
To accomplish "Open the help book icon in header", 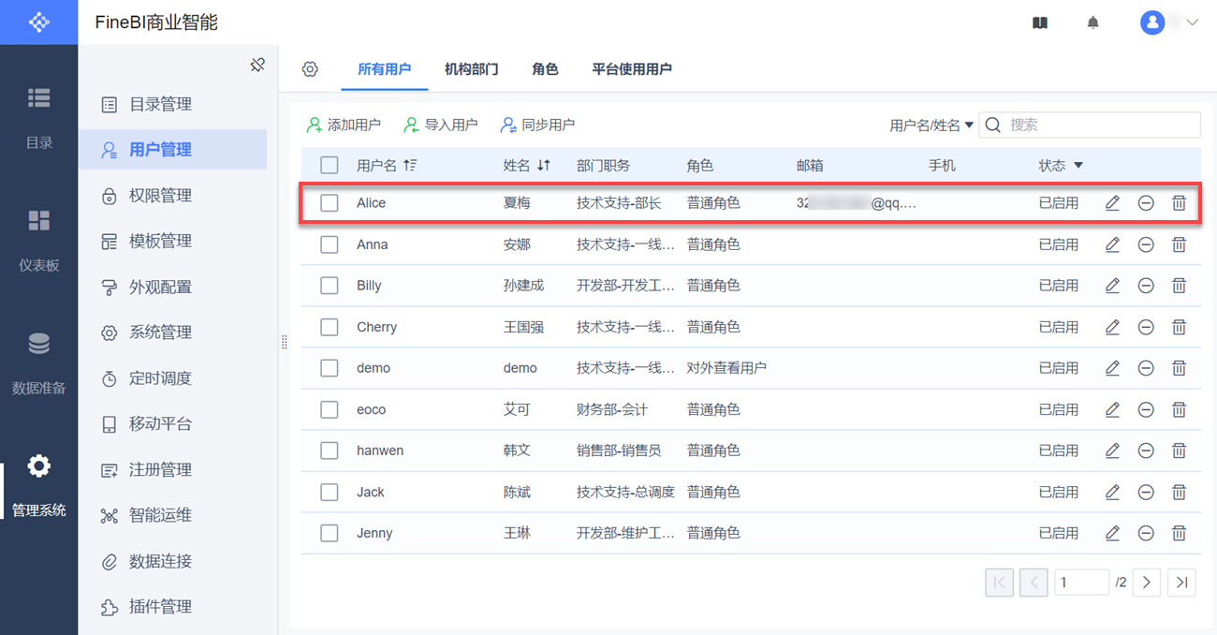I will point(1040,22).
